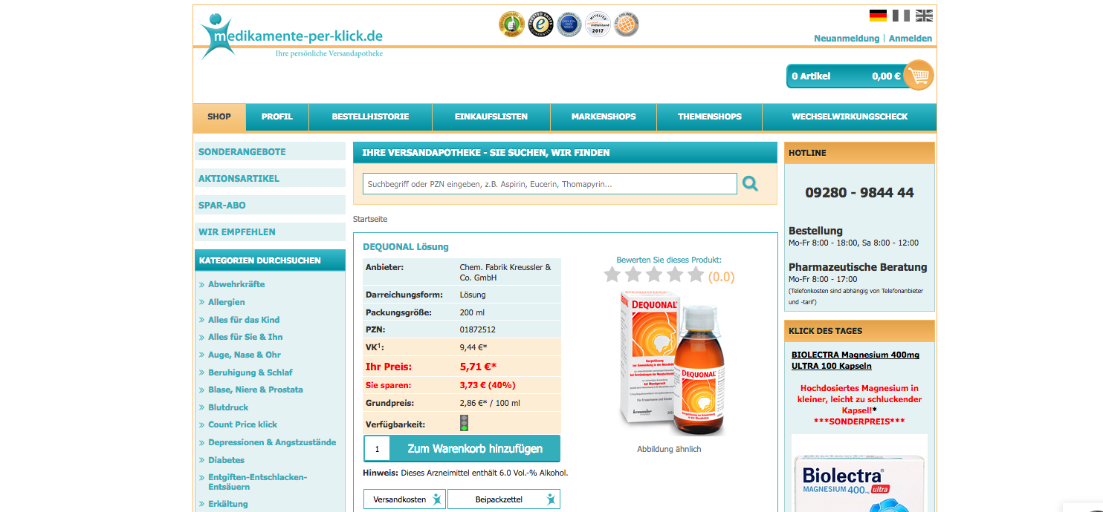Image resolution: width=1103 pixels, height=512 pixels.
Task: Click the quantity field next to cart button
Action: [378, 449]
